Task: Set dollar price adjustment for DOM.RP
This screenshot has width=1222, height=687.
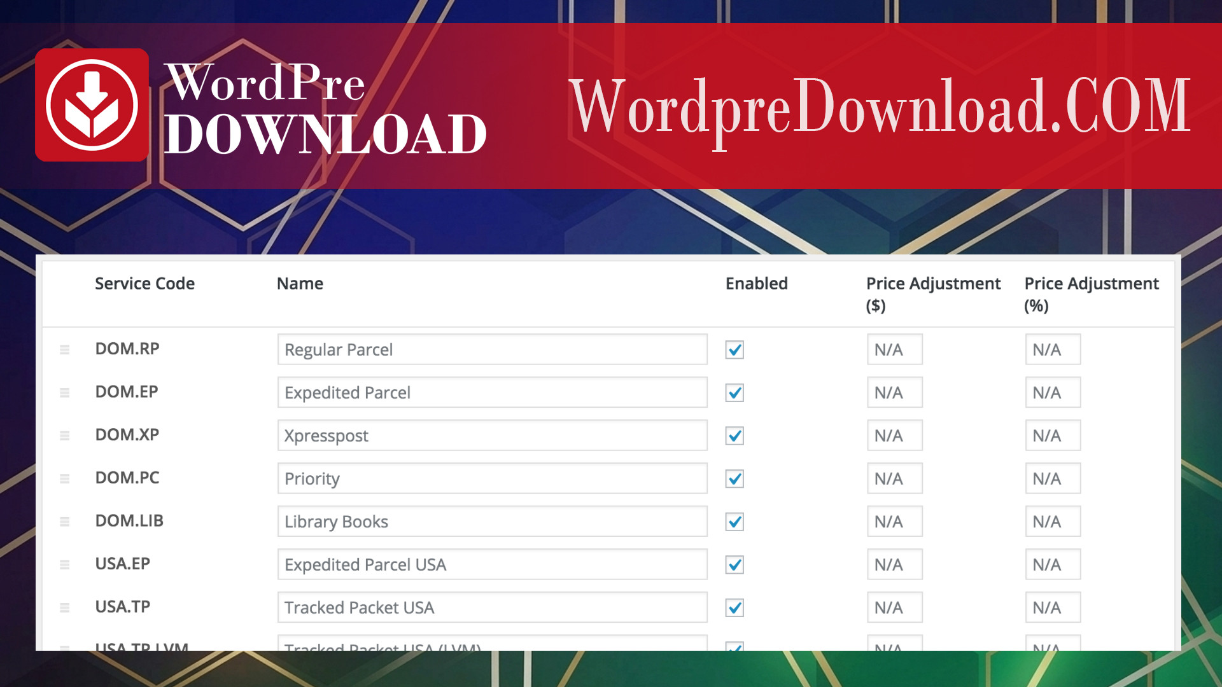Action: pyautogui.click(x=894, y=349)
